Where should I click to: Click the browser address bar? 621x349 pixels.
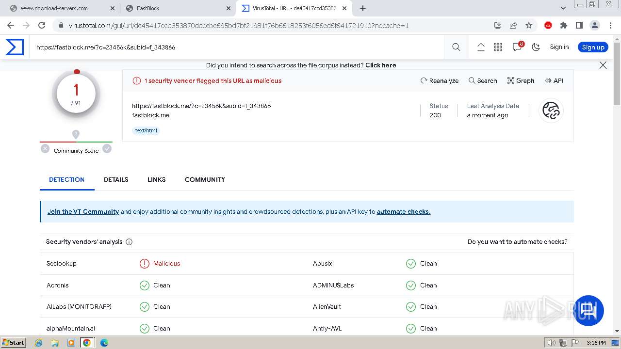272,25
